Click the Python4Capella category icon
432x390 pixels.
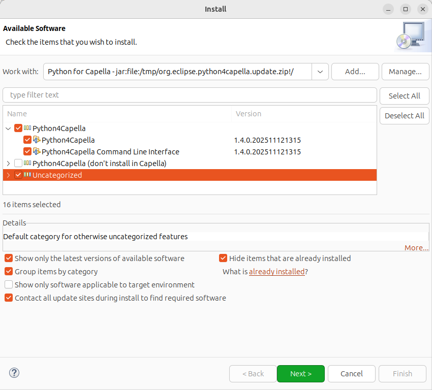(27, 128)
